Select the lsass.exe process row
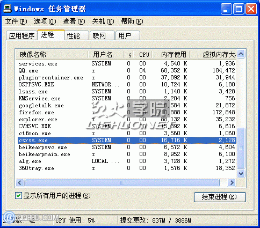The width and height of the screenshot is (260, 228). (127, 91)
